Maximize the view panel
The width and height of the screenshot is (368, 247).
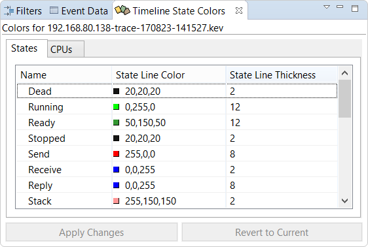coord(355,8)
